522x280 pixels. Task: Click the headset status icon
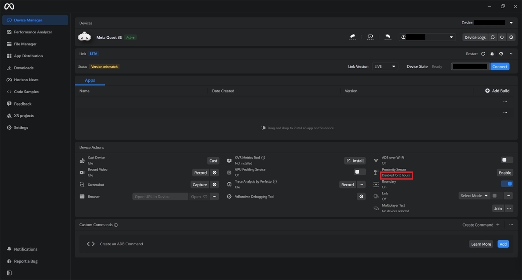point(370,37)
